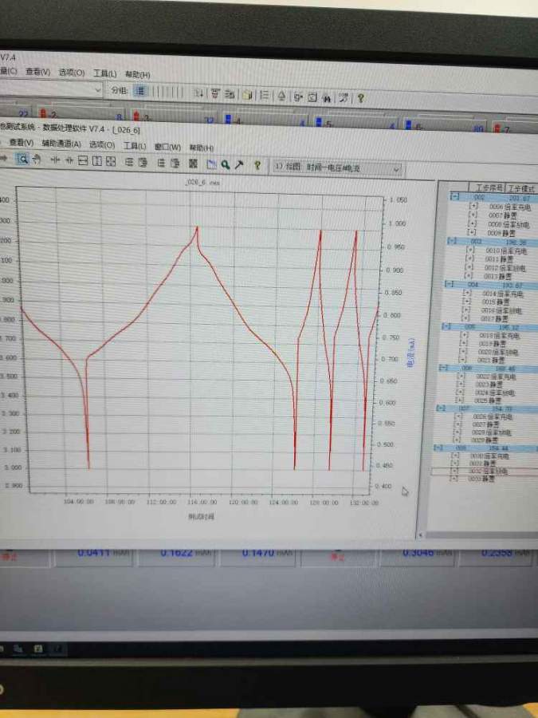Click the bell alarm icon in upper toolbar
This screenshot has height=718, width=538.
tap(281, 96)
